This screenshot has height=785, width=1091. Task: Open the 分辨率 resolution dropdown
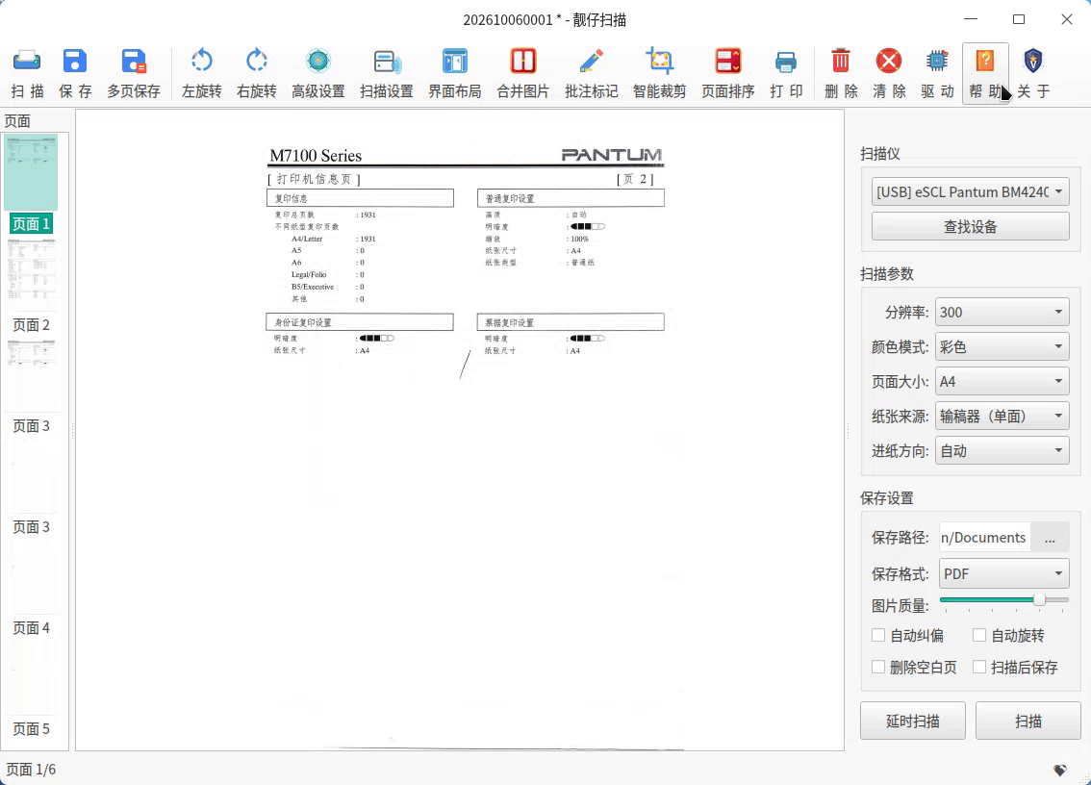click(1002, 313)
